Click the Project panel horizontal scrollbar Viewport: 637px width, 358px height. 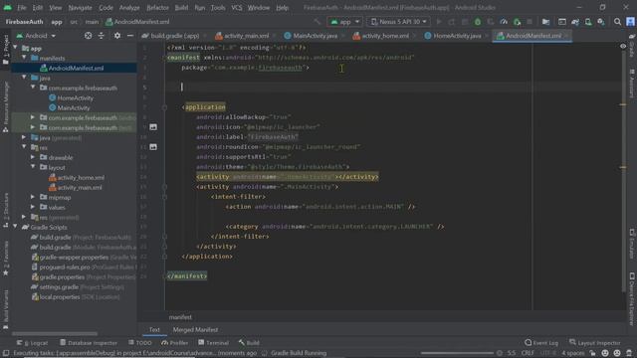click(54, 334)
